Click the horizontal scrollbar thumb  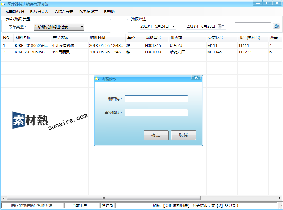point(104,198)
